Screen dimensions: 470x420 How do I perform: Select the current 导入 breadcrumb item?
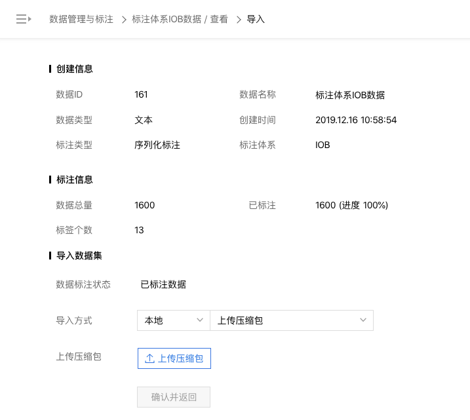point(256,19)
